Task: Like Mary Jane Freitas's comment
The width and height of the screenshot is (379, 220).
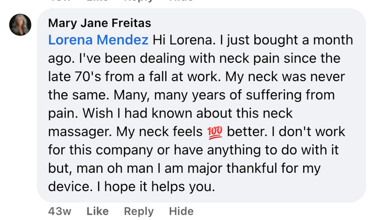Action: tap(98, 211)
